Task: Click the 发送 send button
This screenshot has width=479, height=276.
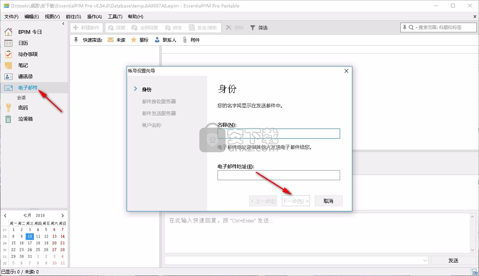Action: [453, 260]
